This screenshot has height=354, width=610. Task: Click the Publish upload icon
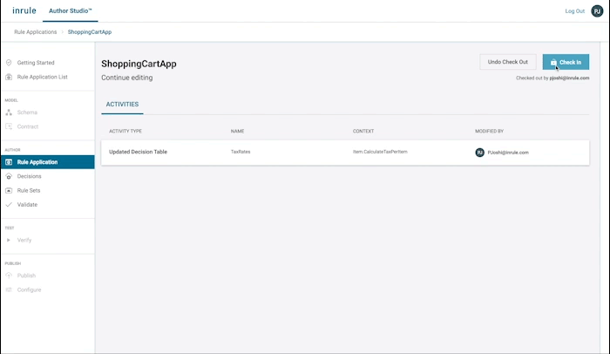[9, 276]
